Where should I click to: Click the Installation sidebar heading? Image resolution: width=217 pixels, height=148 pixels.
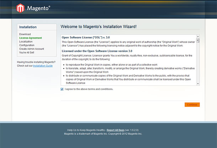pos(28,27)
